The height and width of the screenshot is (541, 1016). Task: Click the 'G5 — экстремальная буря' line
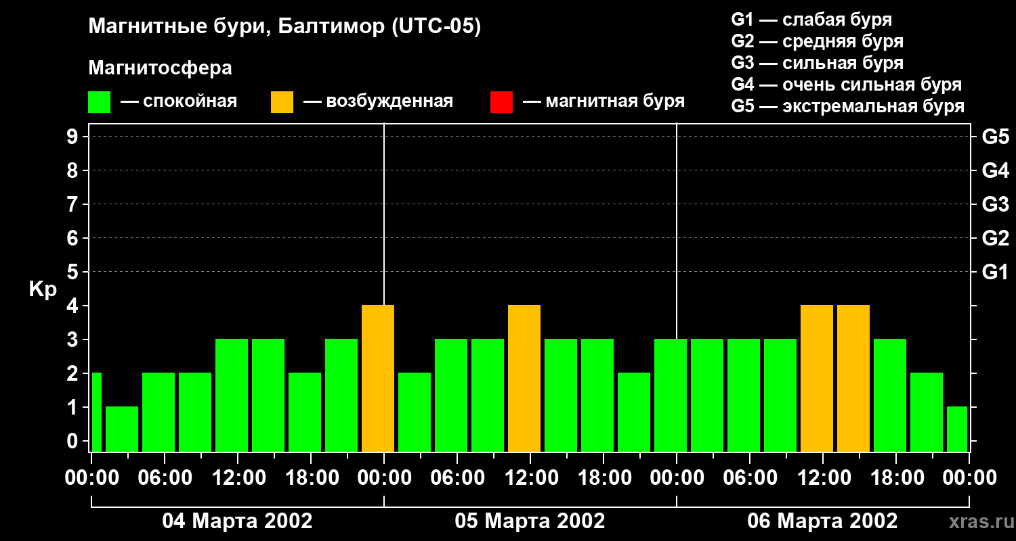pyautogui.click(x=848, y=106)
